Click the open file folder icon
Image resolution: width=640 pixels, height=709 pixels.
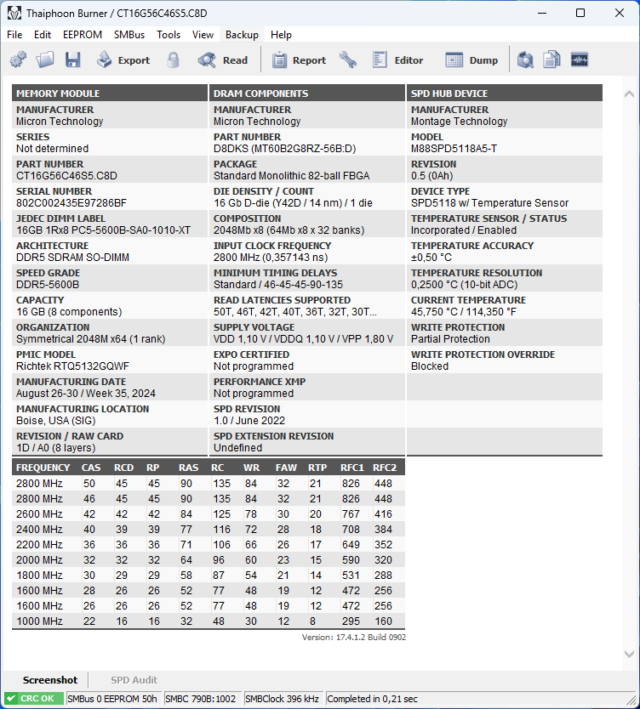point(45,60)
